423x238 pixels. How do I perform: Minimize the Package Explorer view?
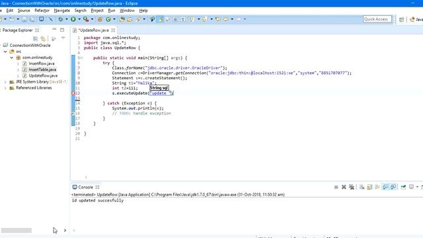(x=54, y=29)
